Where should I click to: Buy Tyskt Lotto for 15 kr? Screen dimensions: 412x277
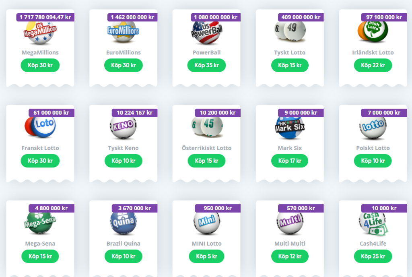(290, 65)
